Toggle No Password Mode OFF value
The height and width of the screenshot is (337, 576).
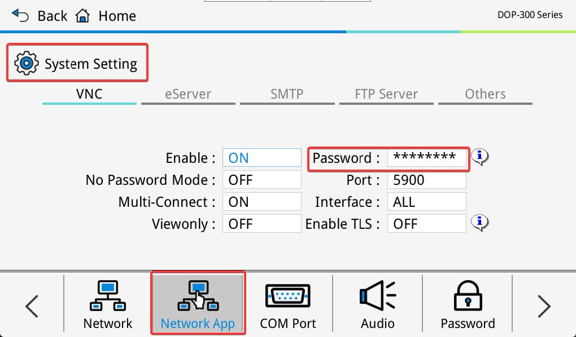(x=261, y=180)
